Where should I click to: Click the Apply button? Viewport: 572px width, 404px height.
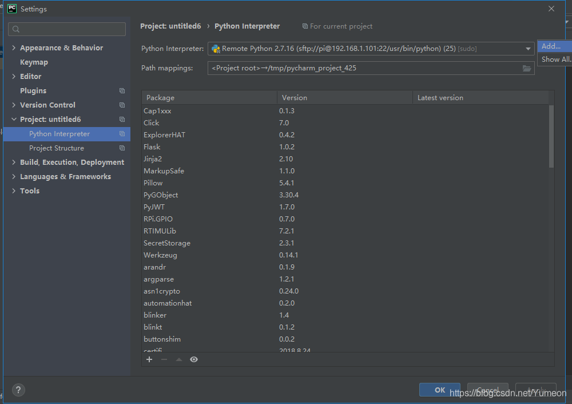[536, 390]
